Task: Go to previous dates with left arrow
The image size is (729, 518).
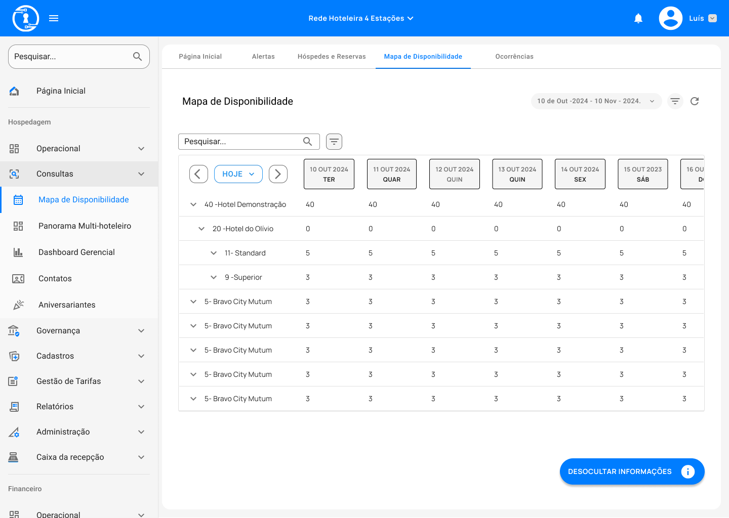Action: coord(198,174)
